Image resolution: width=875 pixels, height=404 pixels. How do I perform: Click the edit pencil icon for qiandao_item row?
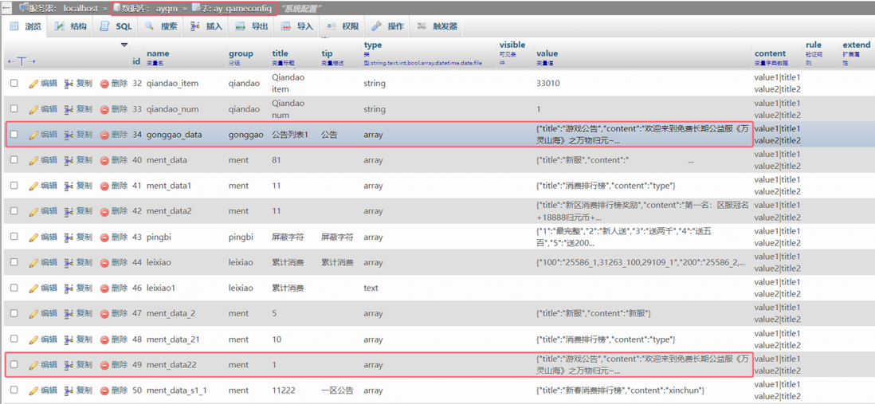click(33, 84)
